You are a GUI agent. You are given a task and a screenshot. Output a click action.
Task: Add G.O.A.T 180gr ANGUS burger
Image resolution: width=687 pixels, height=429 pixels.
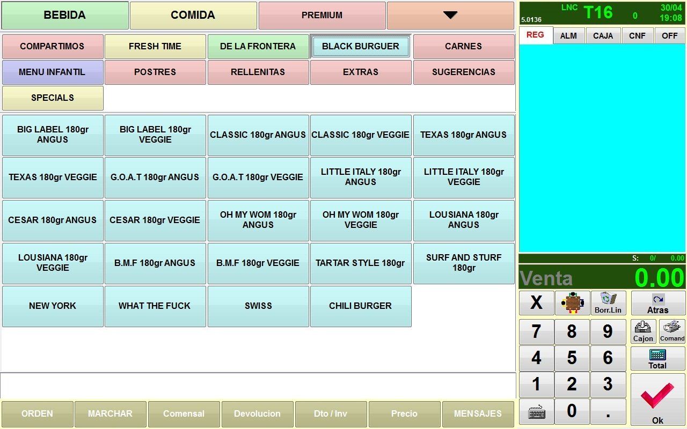(155, 177)
